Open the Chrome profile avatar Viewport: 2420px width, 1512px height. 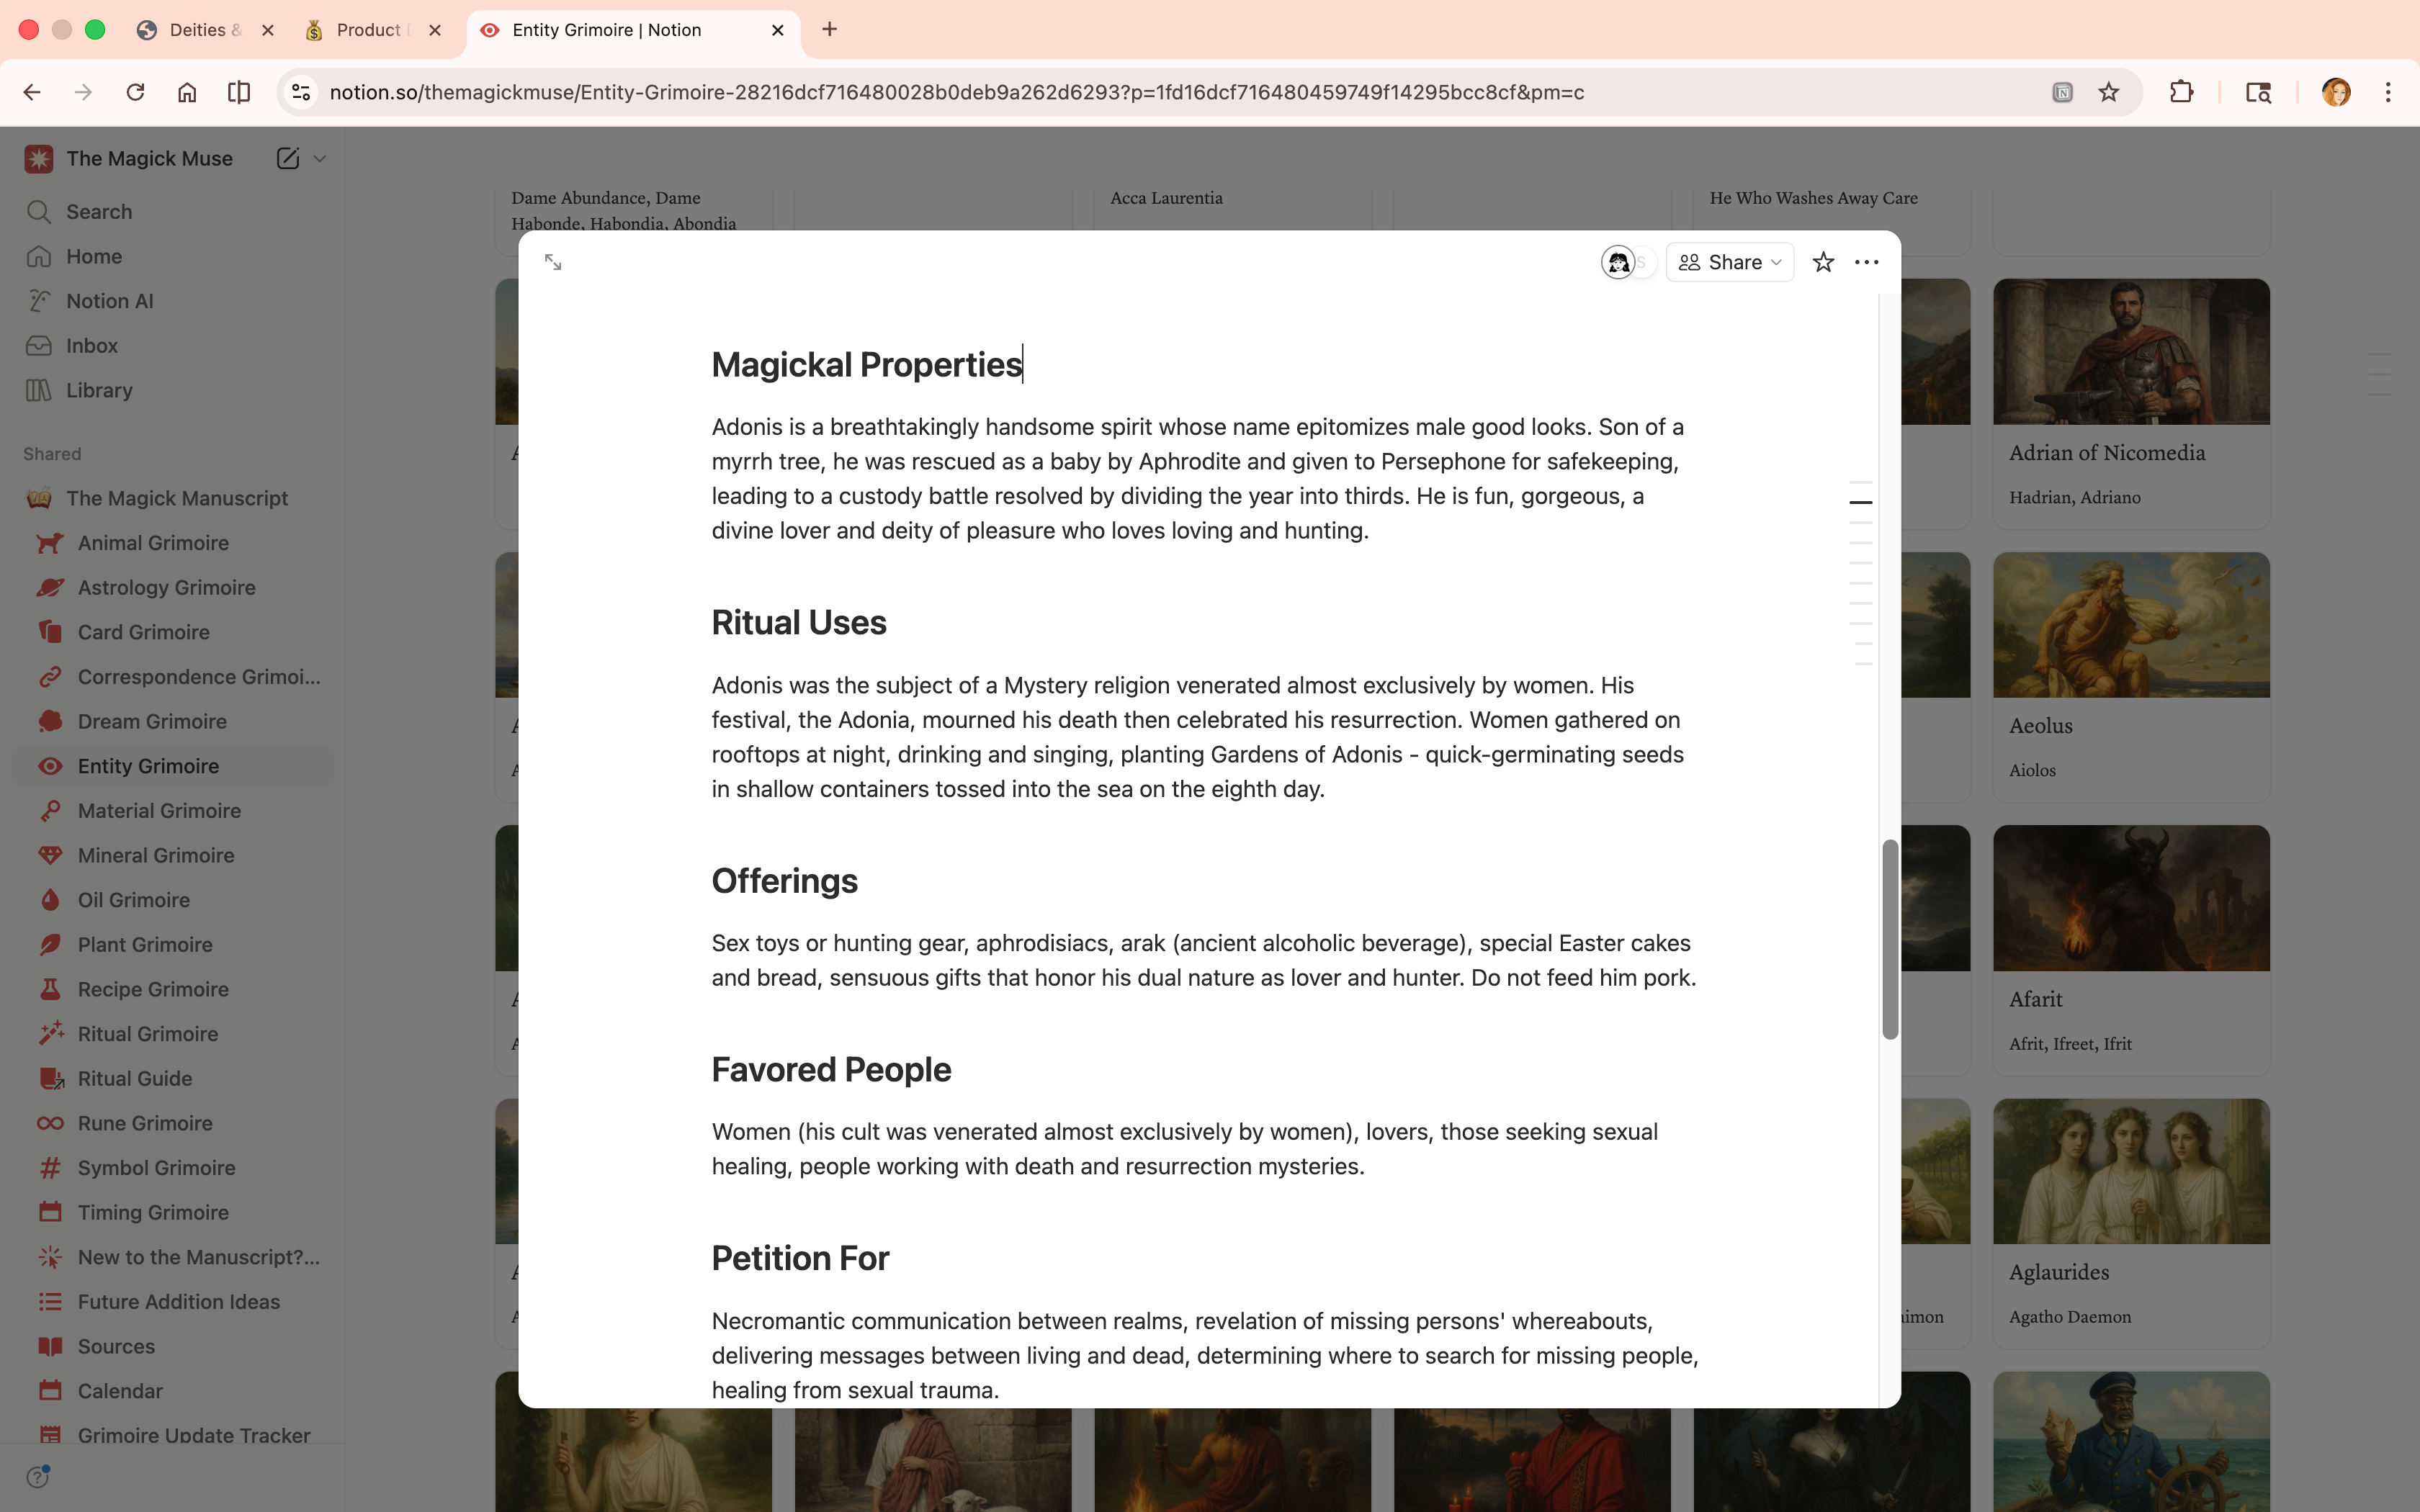tap(2336, 92)
